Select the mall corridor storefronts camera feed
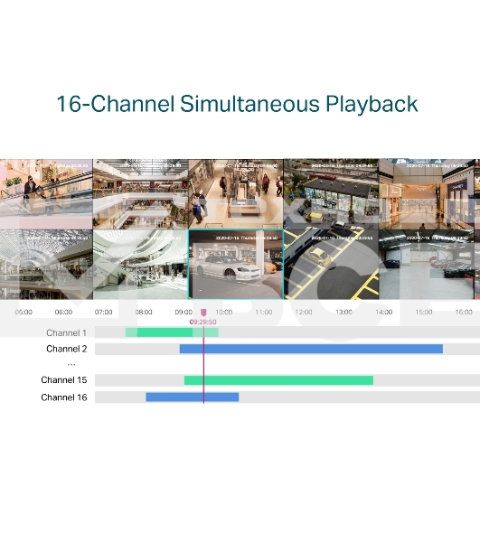This screenshot has width=480, height=542. 427,194
